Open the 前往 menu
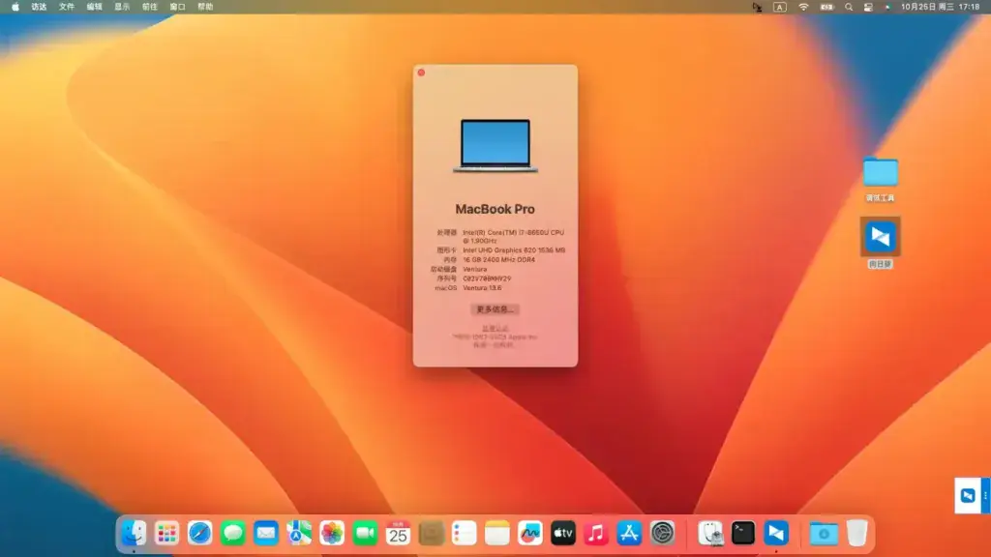This screenshot has height=557, width=991. (150, 7)
